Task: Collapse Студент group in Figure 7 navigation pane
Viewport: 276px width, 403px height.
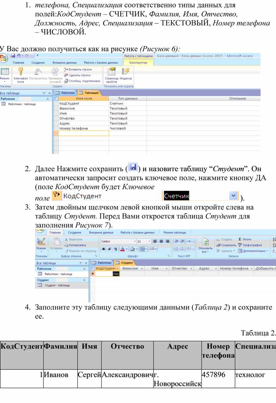Action: [x=84, y=280]
